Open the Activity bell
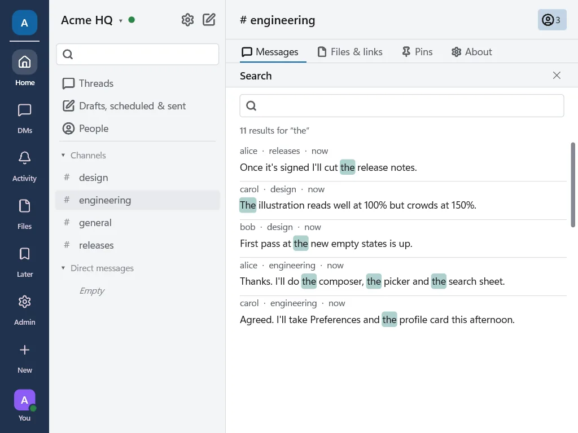Viewport: 578px width, 433px height. [24, 166]
